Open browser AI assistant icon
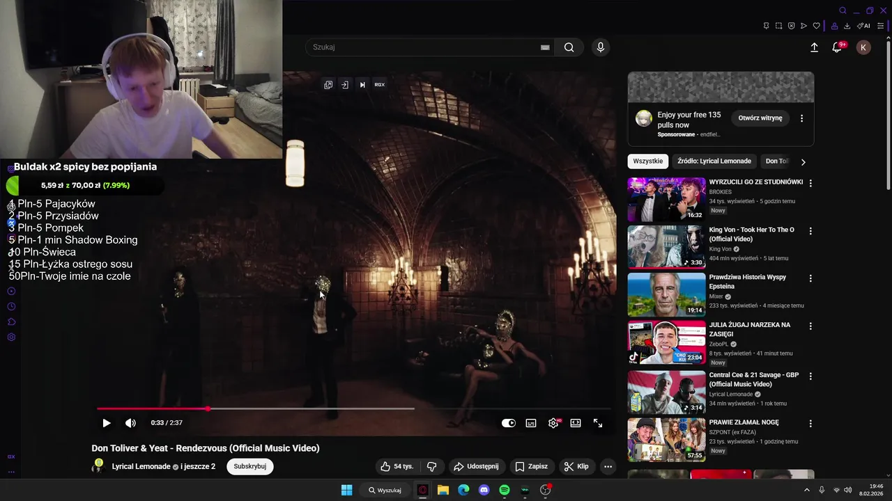Viewport: 892px width, 501px height. coord(863,26)
